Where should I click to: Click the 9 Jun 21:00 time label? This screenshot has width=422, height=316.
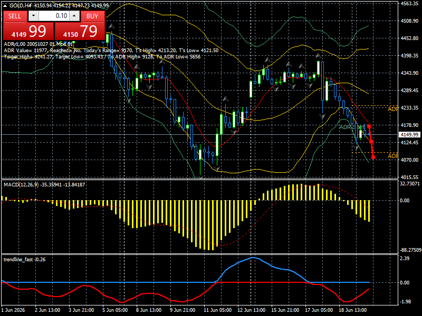[x=183, y=310]
